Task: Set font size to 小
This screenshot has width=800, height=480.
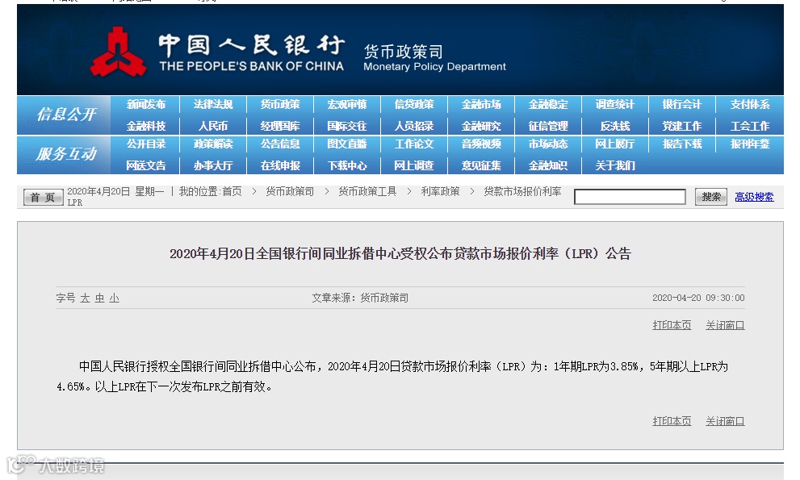Action: [115, 298]
